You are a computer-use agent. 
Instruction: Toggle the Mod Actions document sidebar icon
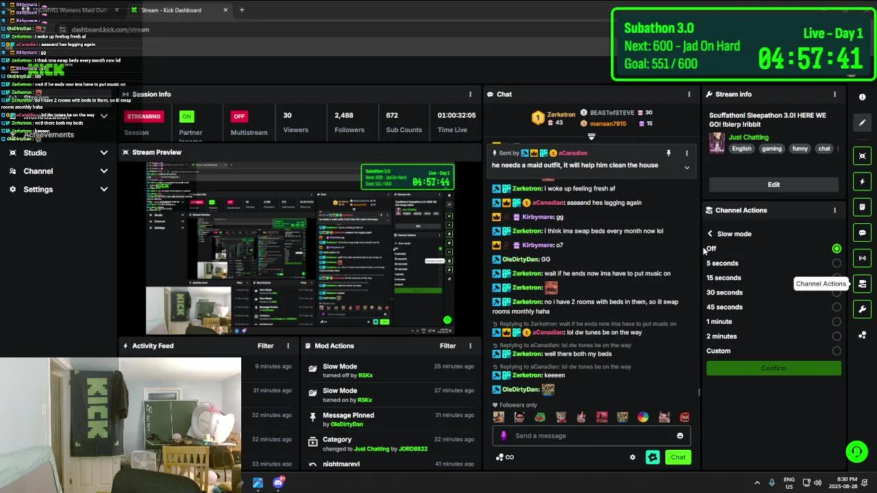(862, 207)
